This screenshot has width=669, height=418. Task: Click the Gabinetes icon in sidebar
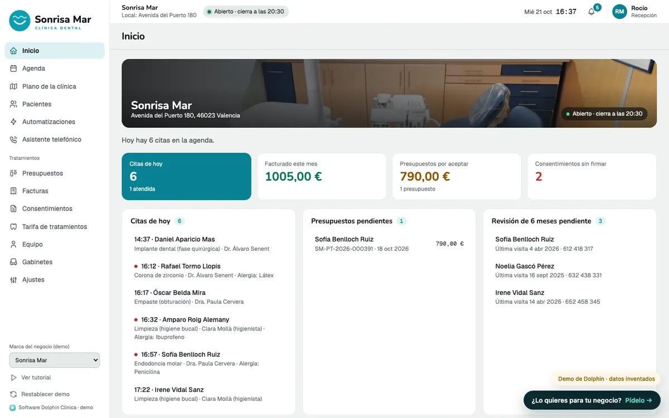(x=13, y=262)
